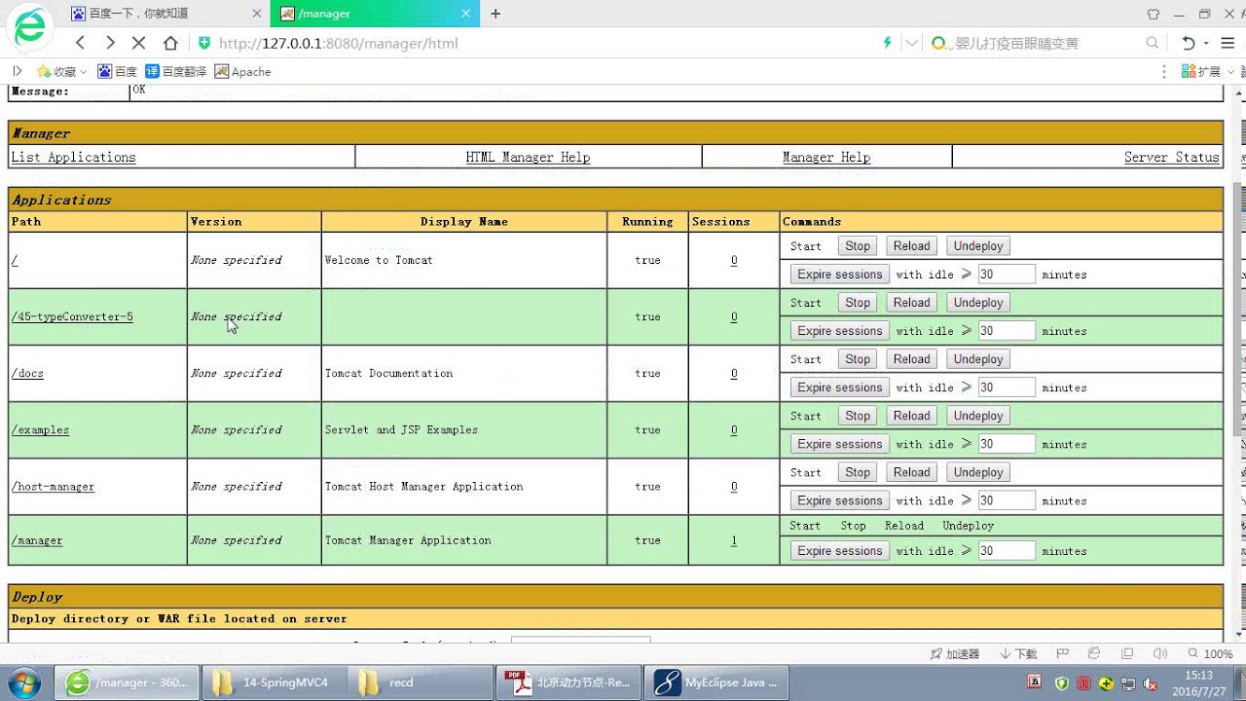Click the undo restore-closed-tab arrow icon

pyautogui.click(x=1188, y=43)
